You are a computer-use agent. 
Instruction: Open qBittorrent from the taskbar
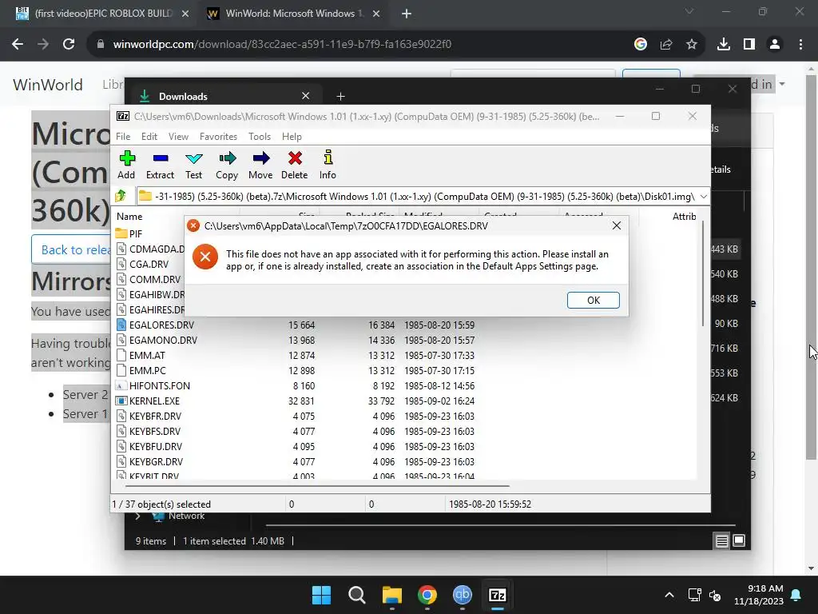463,595
